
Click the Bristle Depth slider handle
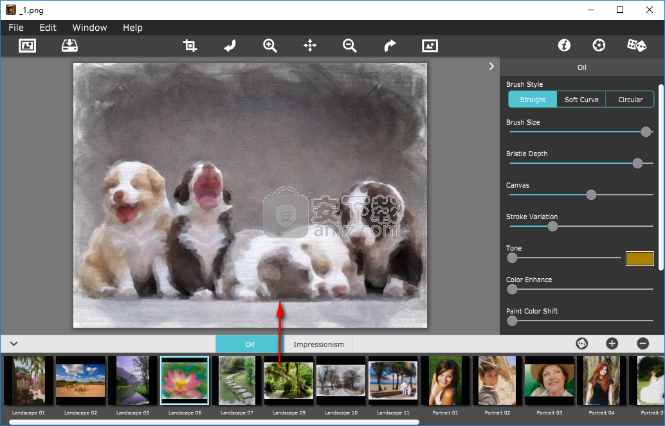(x=637, y=163)
